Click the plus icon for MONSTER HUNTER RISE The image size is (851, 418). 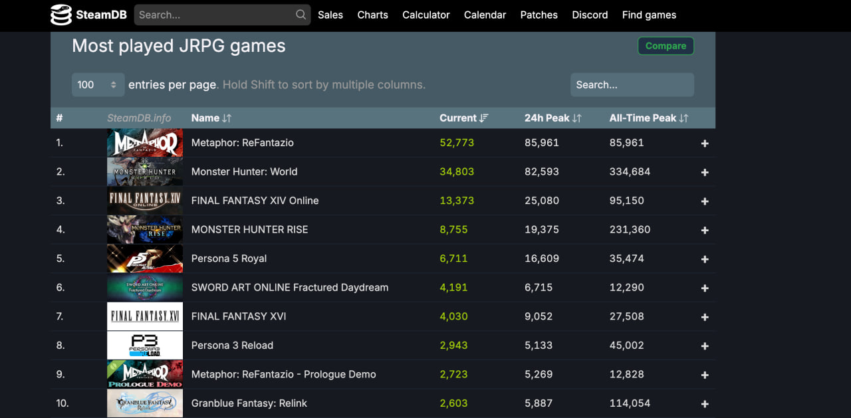pos(705,230)
